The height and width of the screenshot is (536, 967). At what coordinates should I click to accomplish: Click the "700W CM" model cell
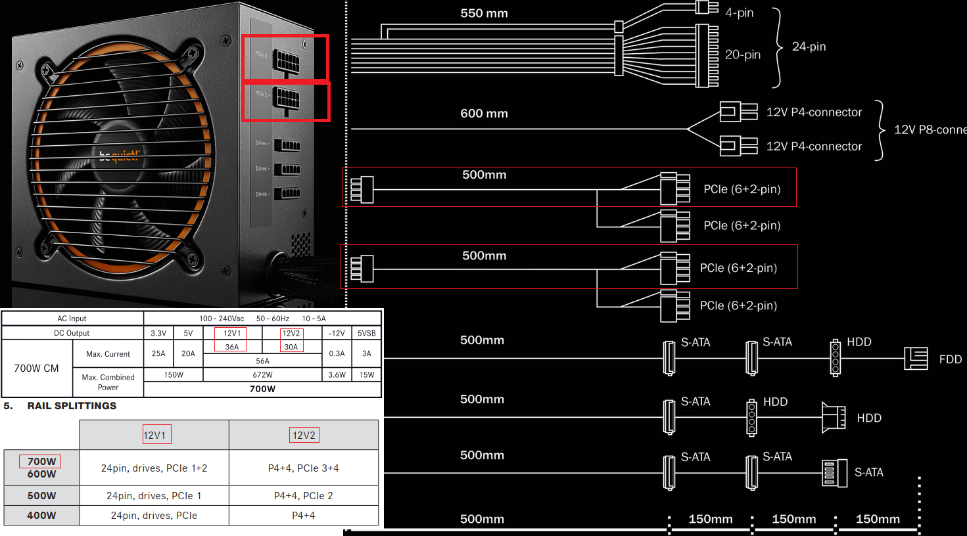(x=37, y=368)
